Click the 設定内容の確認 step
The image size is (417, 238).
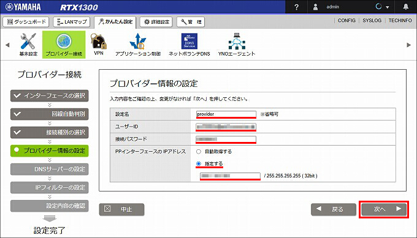pyautogui.click(x=50, y=206)
